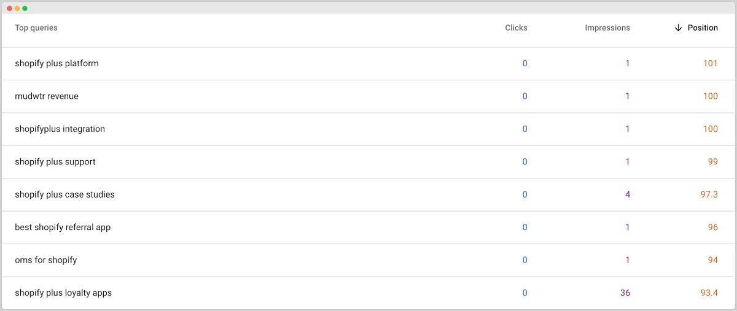This screenshot has width=737, height=311.
Task: Select the 'shopify plus platform' query row
Action: tap(57, 64)
